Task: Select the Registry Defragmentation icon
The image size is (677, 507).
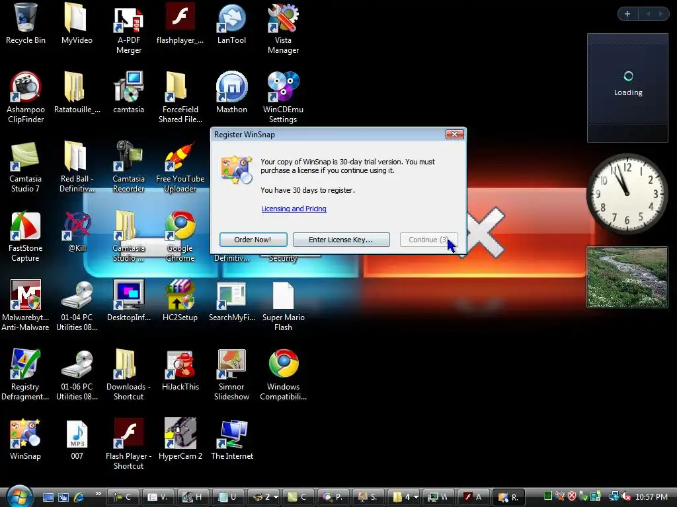Action: (25, 364)
